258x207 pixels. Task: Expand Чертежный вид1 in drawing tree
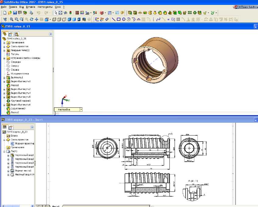pyautogui.click(x=8, y=155)
